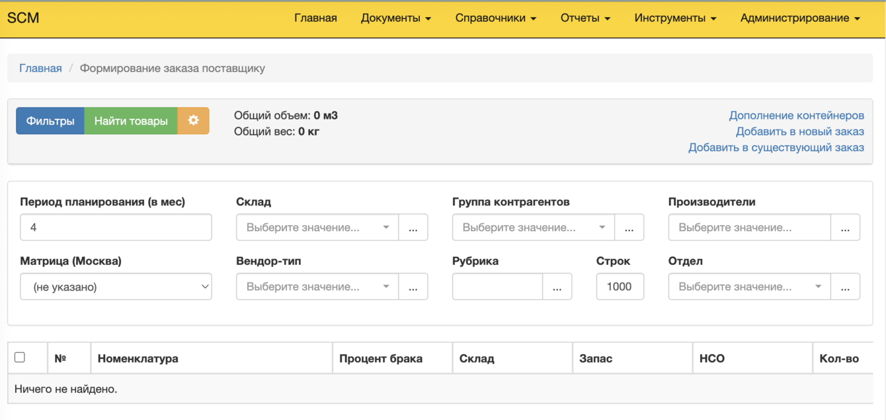Screen dimensions: 886x420
Task: Click the Найти товары button
Action: tap(130, 121)
